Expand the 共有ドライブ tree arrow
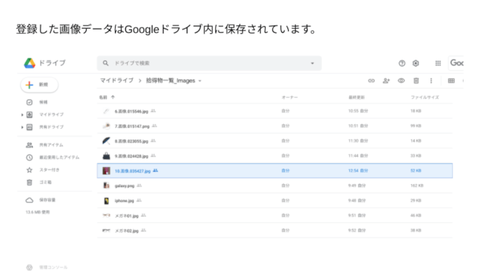 [x=22, y=127]
